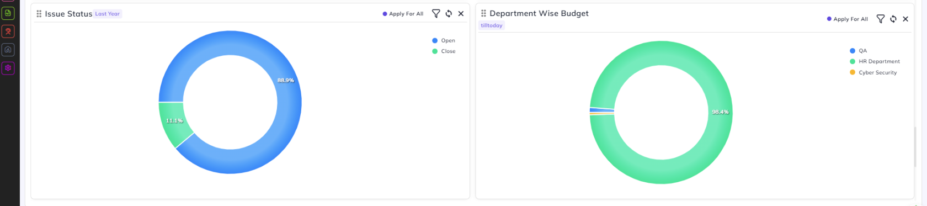Toggle the Close legend series

coord(444,51)
